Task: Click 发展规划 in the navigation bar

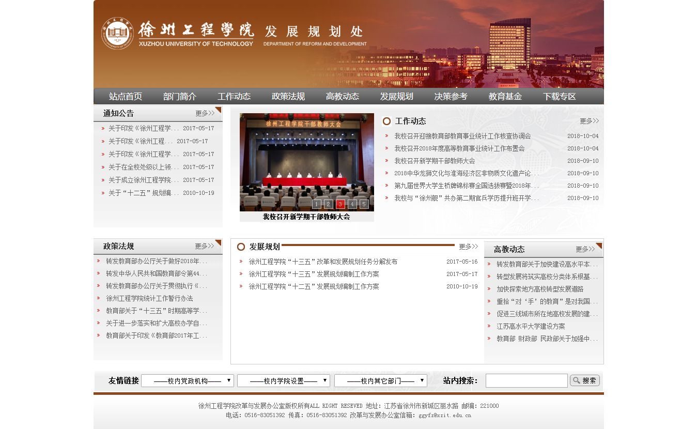Action: (x=397, y=97)
